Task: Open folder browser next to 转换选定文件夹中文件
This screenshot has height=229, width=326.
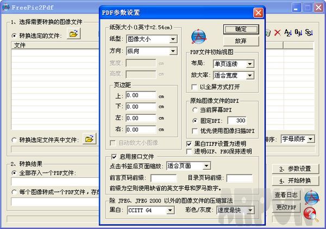Action: (x=90, y=139)
